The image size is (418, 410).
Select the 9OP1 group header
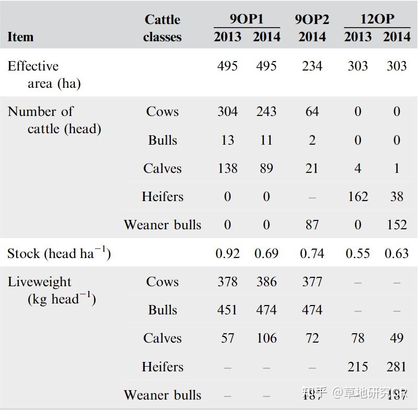[x=247, y=19]
